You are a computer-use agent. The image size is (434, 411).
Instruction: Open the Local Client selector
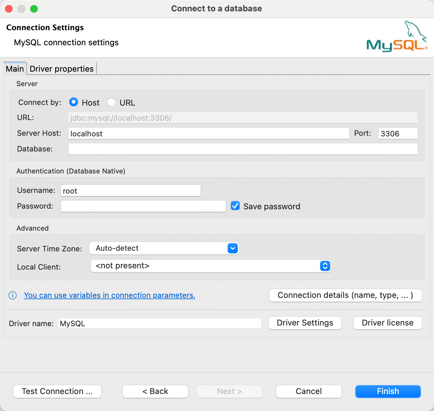tap(325, 266)
